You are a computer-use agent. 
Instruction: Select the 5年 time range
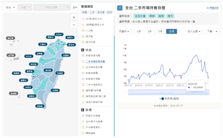160,31
